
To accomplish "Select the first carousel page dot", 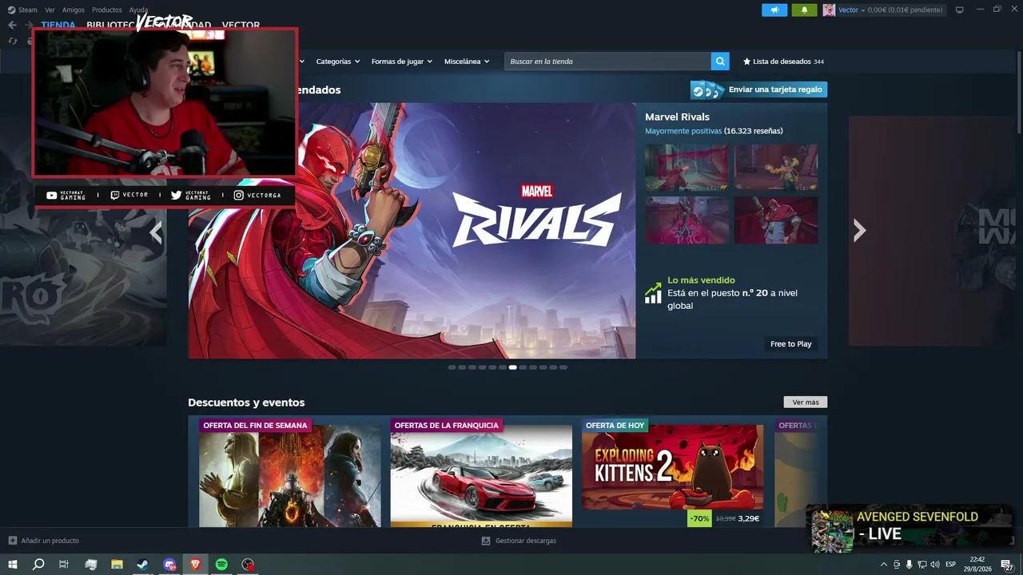I will 452,367.
